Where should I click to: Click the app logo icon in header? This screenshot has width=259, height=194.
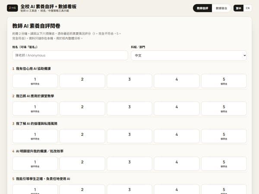[13, 8]
